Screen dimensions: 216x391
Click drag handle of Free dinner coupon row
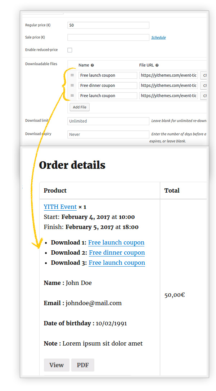point(72,85)
